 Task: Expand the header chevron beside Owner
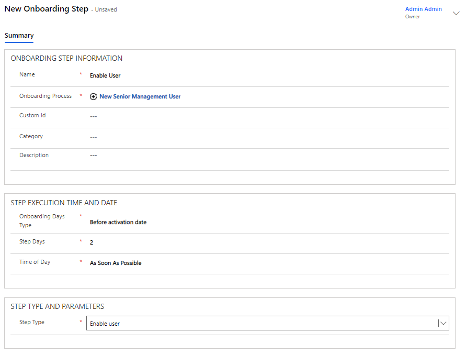click(456, 14)
